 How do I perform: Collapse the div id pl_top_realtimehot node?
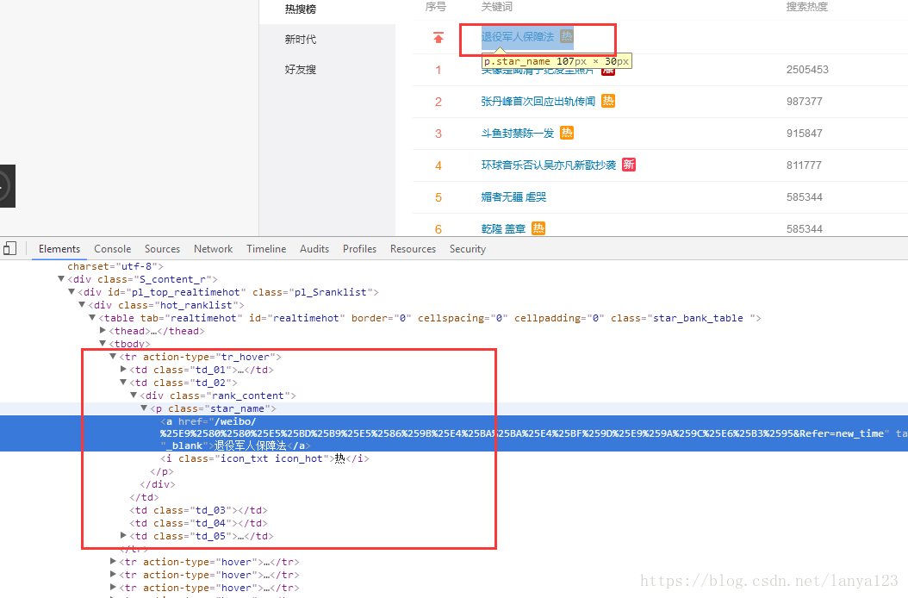tap(72, 291)
